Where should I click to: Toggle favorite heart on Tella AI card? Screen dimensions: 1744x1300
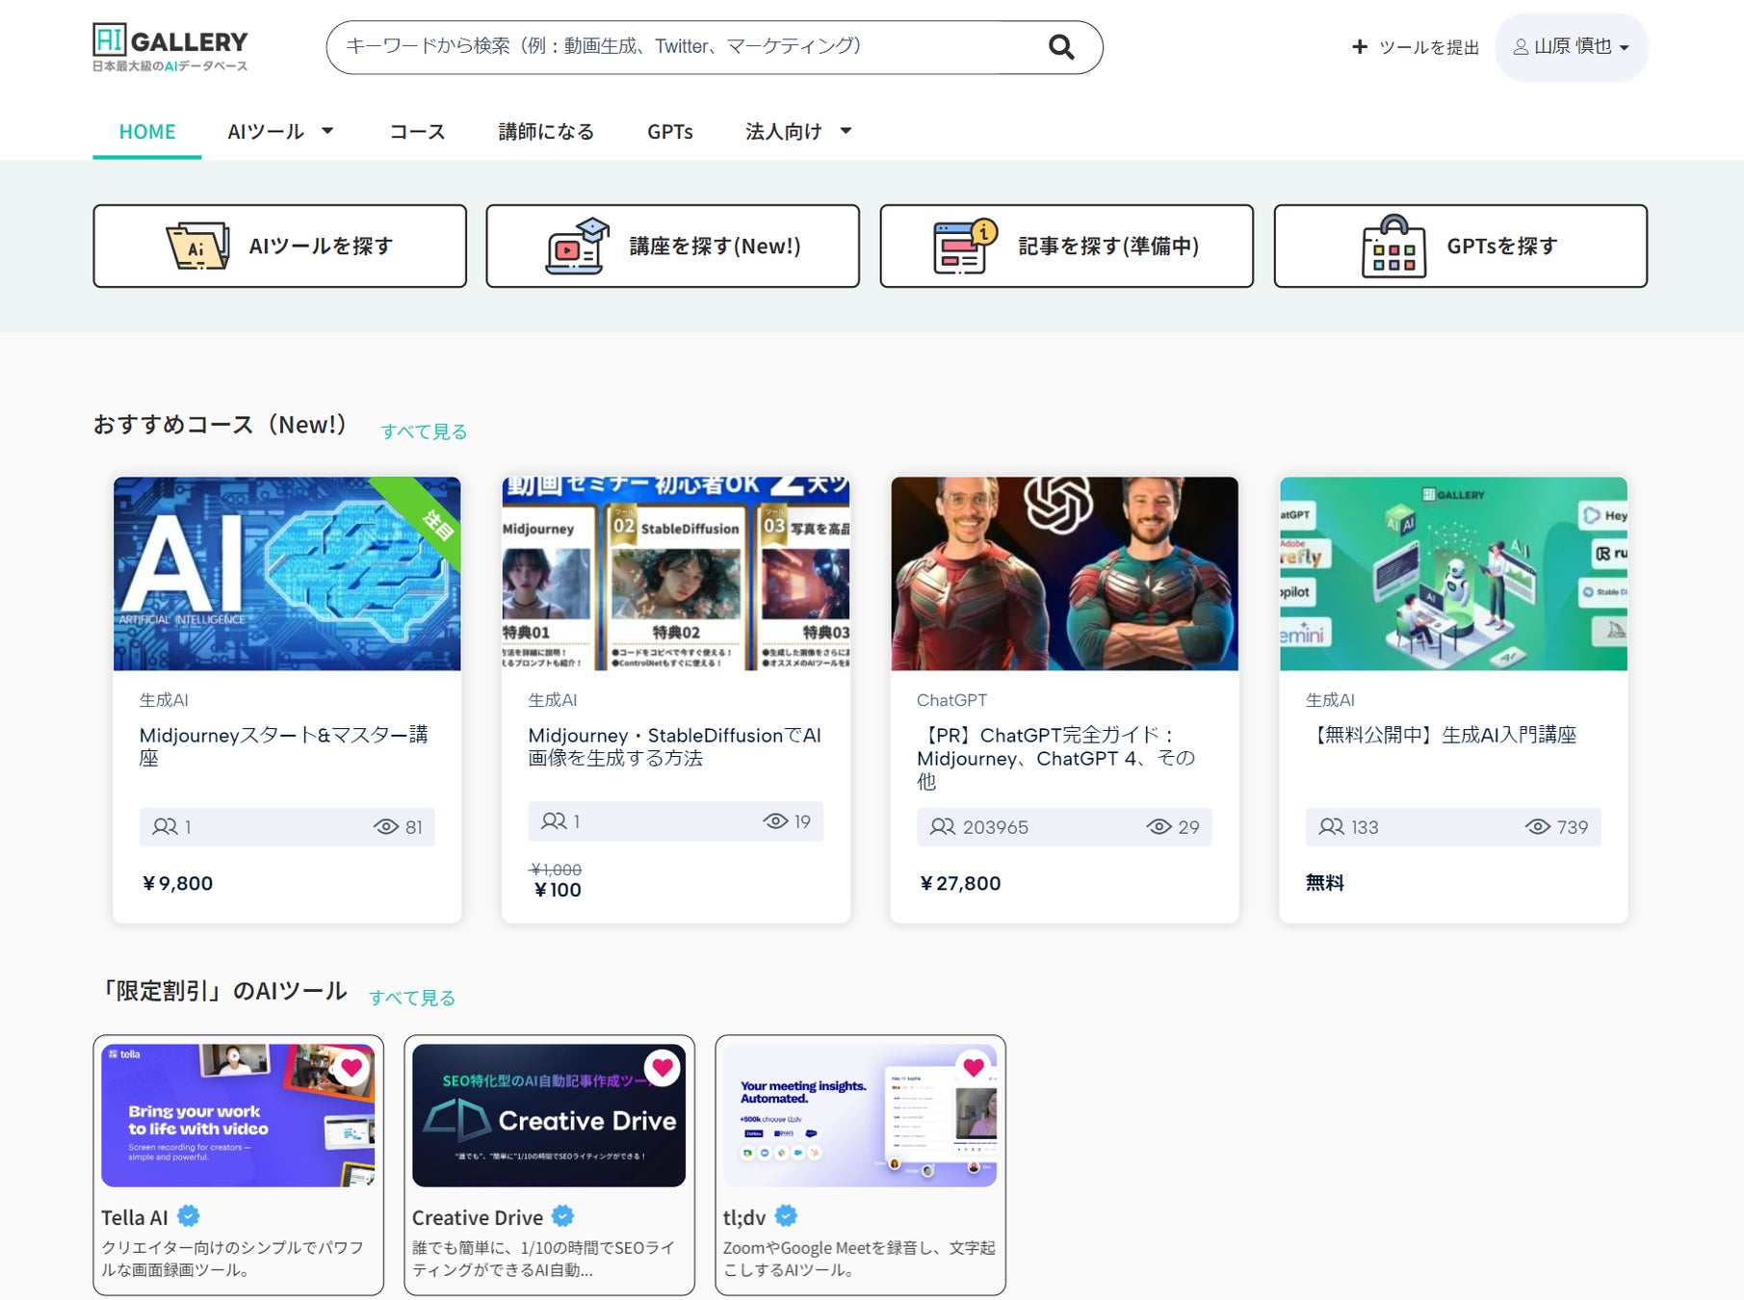[x=351, y=1067]
